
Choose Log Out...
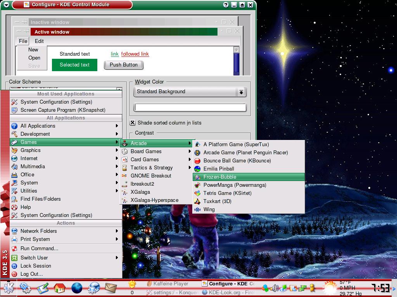[x=65, y=274]
